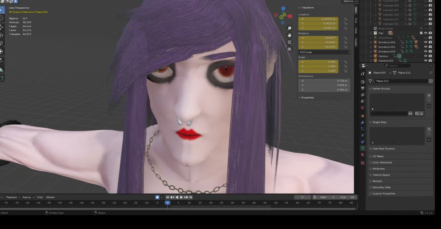Click the pin icon in properties header
The image size is (441, 229).
(x=431, y=73)
